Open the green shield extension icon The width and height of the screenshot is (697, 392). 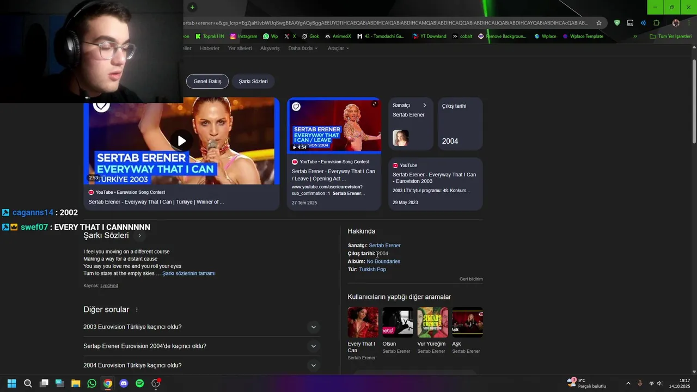(x=617, y=23)
